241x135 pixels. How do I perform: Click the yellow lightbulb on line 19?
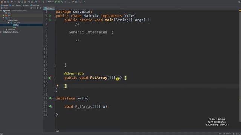(58, 85)
